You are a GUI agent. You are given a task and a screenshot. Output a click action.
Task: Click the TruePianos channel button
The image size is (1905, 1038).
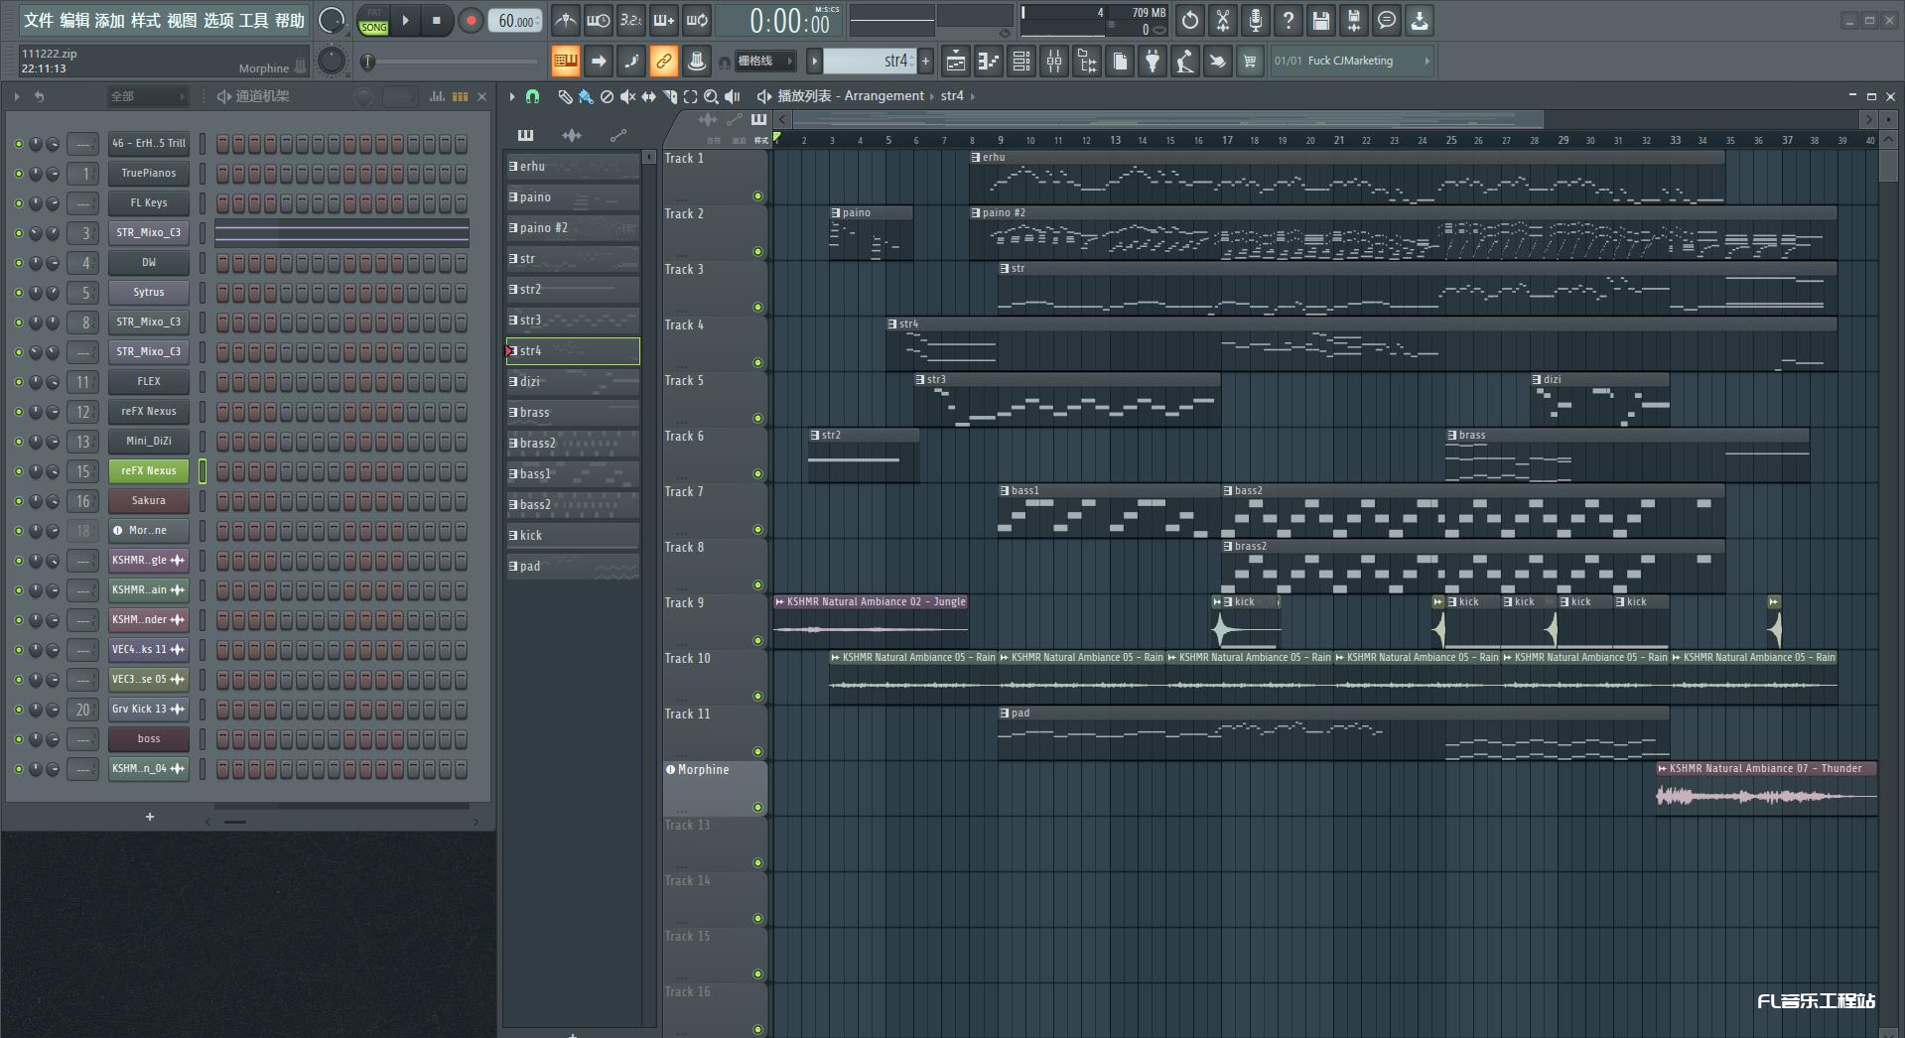(x=149, y=174)
